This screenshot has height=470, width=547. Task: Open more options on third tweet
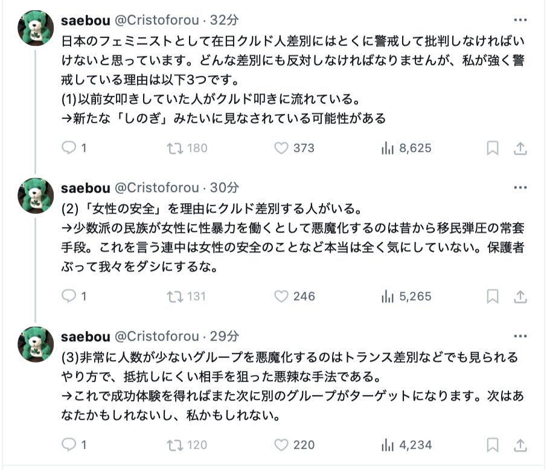tap(519, 335)
